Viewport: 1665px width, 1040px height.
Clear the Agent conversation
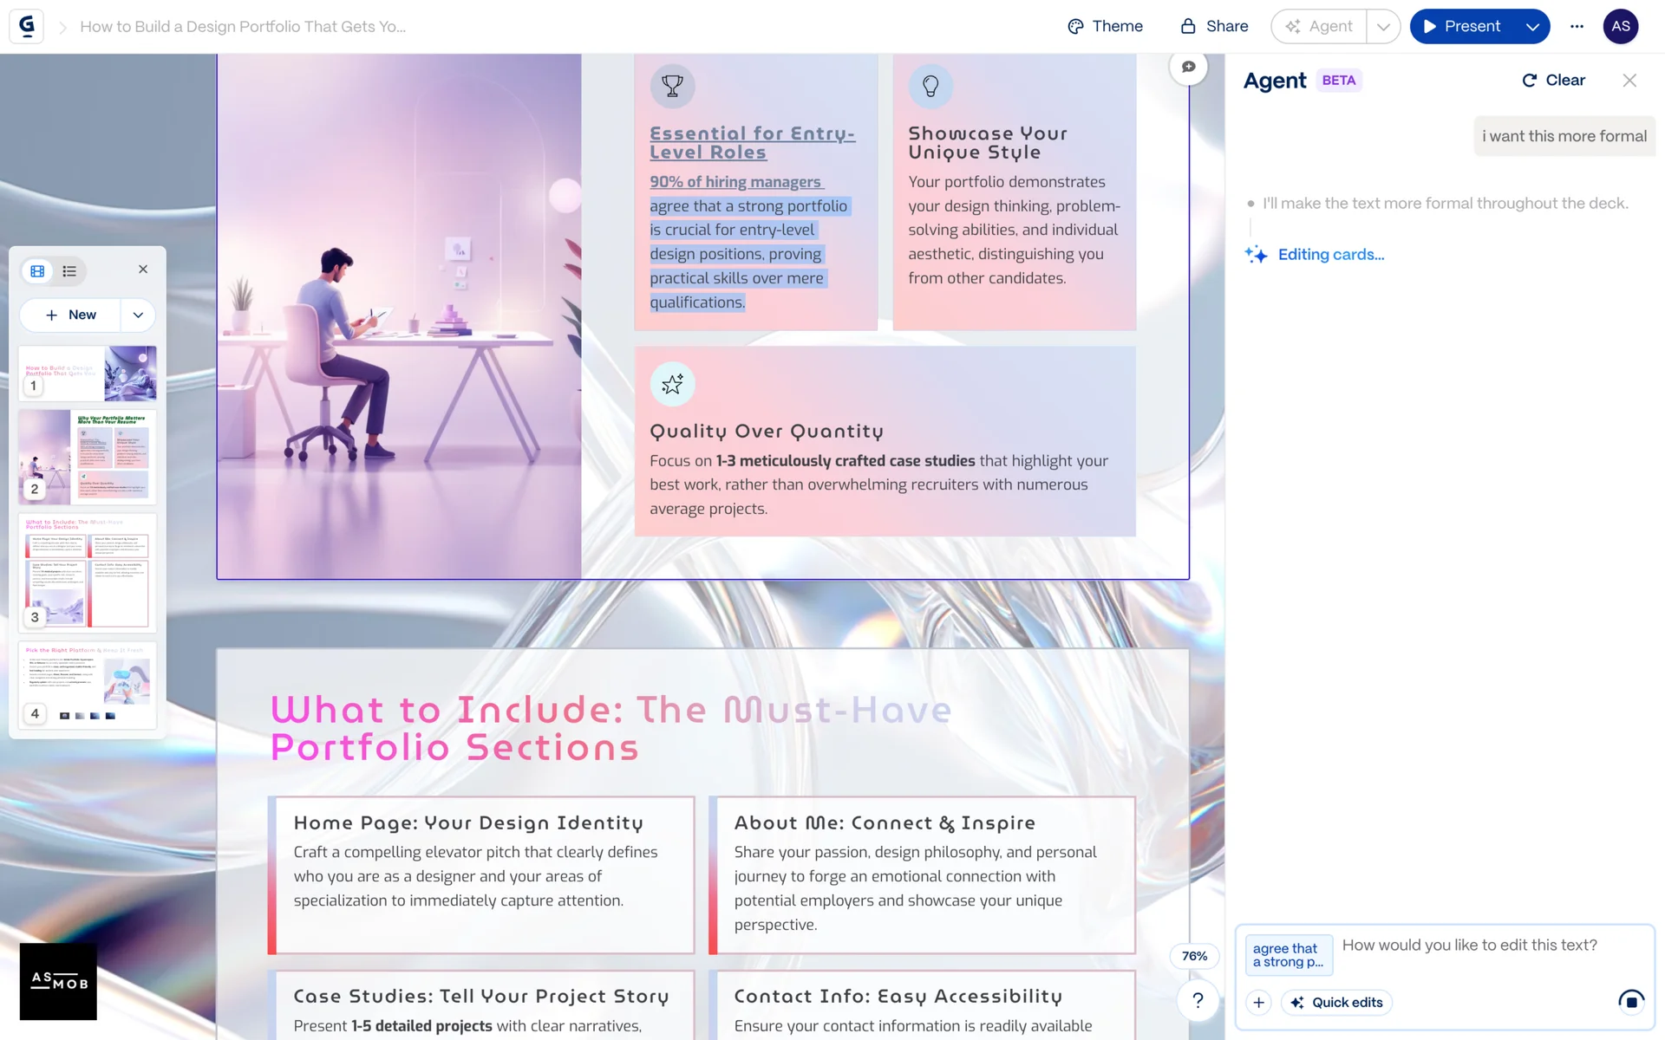pos(1553,80)
